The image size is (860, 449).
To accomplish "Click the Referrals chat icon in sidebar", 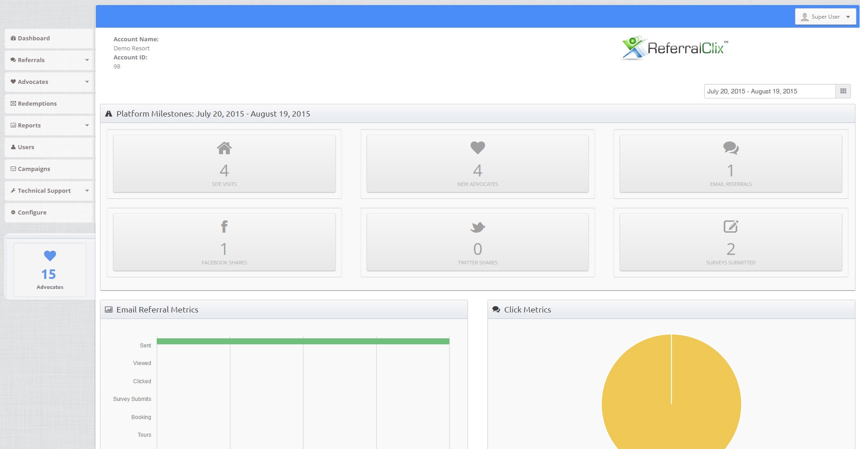I will point(13,60).
